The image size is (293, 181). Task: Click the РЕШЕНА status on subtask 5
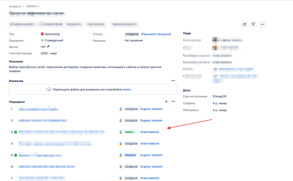click(x=130, y=155)
